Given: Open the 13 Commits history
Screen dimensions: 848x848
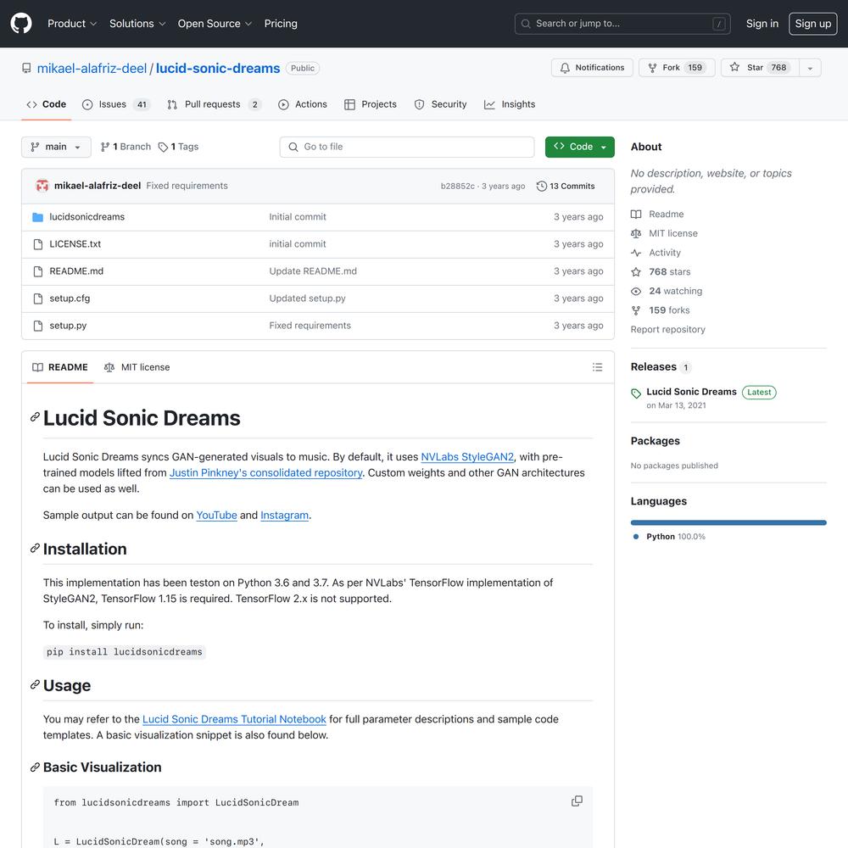Looking at the screenshot, I should point(566,186).
